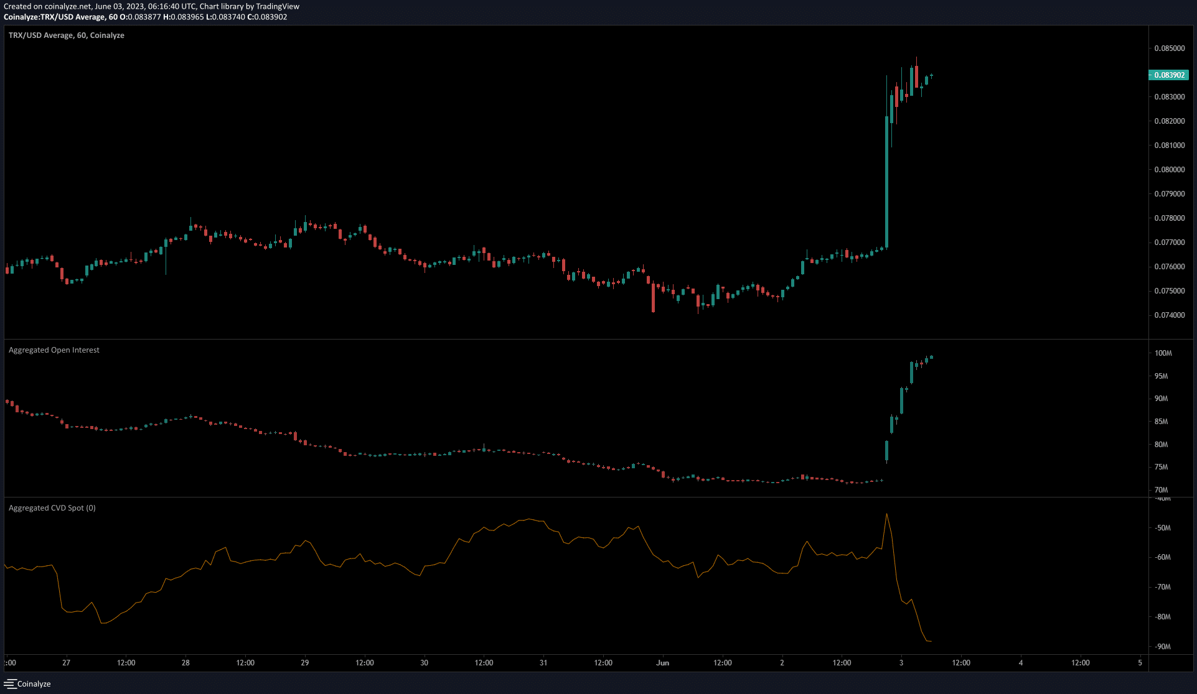The height and width of the screenshot is (694, 1197).
Task: Click the 0.080000 price axis label
Action: point(1170,170)
